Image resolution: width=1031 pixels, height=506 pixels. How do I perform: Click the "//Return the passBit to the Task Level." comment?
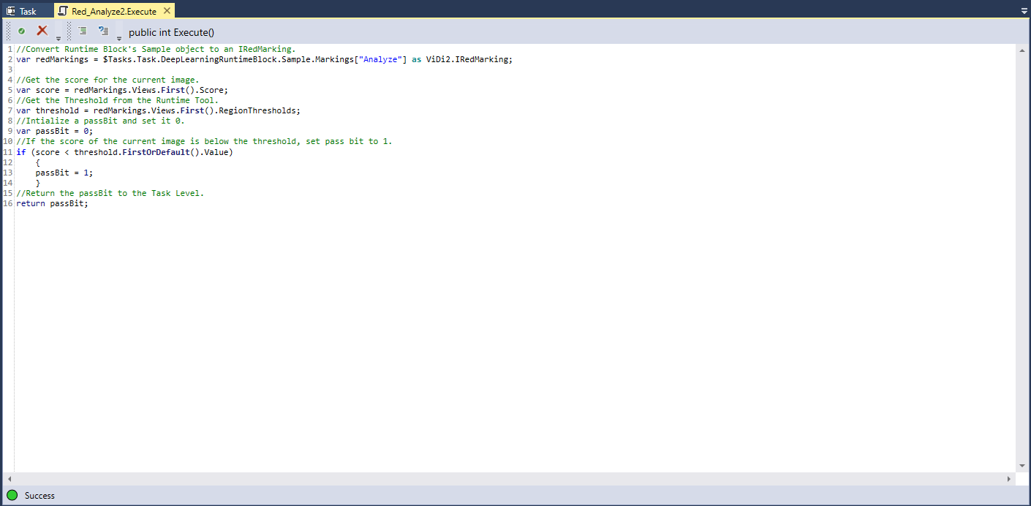(x=110, y=193)
